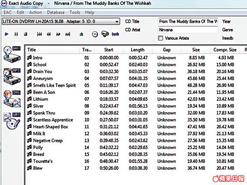The height and width of the screenshot is (185, 247).
Task: Select the track Spank Thru
Action: [x=44, y=113]
